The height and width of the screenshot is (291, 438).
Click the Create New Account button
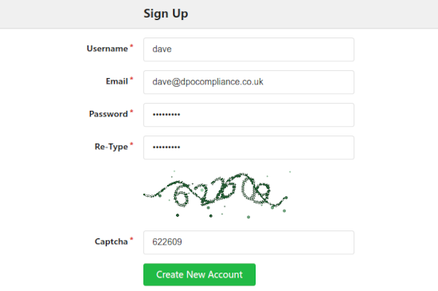[x=199, y=274]
